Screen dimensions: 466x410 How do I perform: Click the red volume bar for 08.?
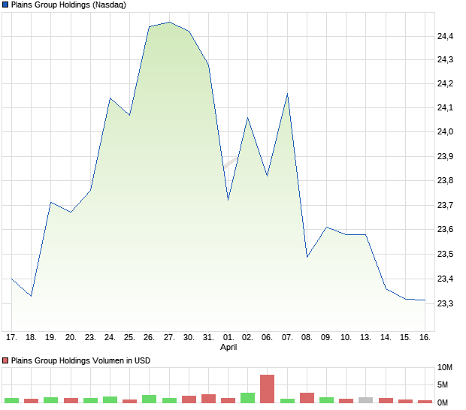tap(307, 398)
